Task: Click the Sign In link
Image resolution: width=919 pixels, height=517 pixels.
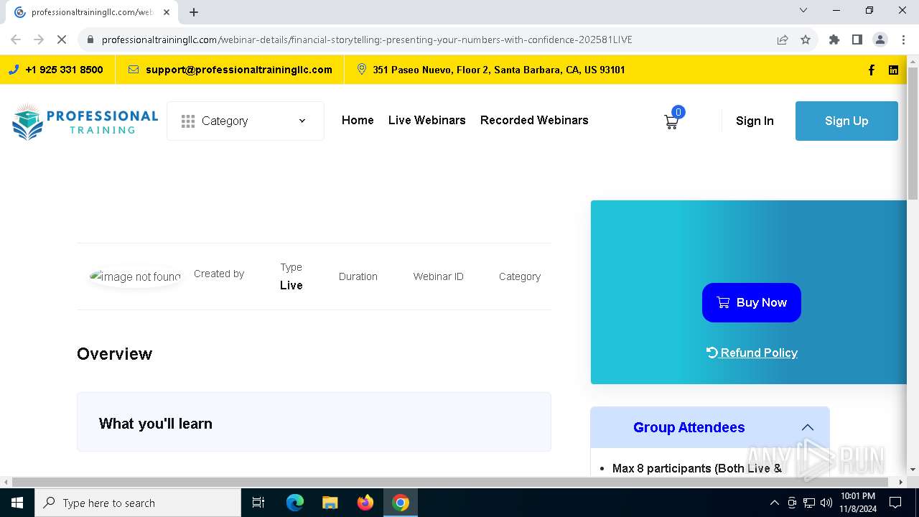Action: pos(755,121)
